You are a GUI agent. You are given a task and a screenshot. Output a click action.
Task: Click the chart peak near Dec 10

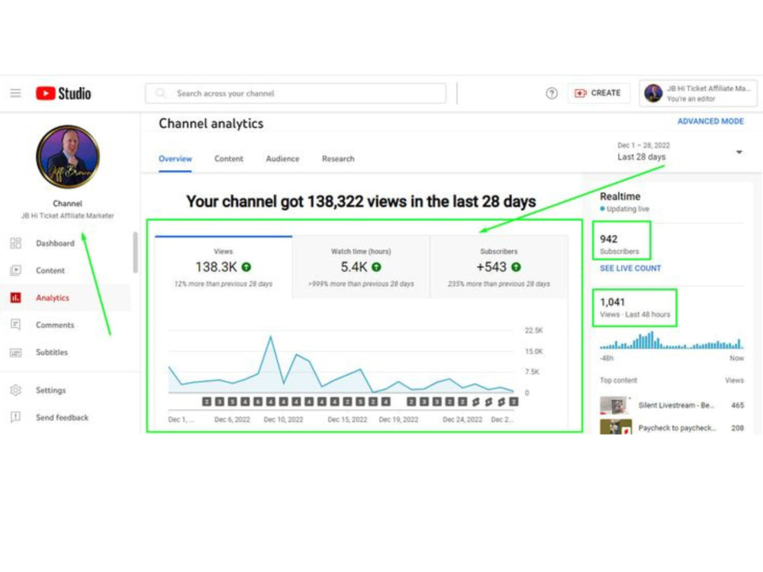tap(271, 336)
